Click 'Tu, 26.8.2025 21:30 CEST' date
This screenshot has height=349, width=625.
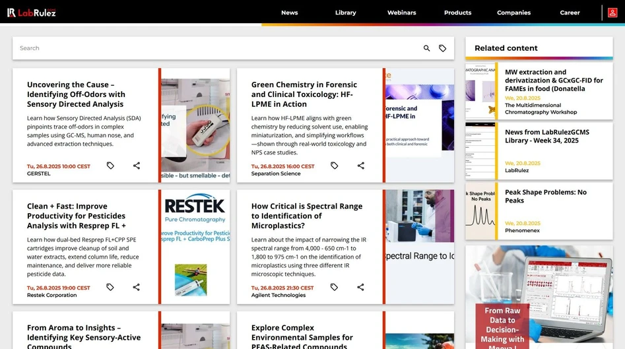282,288
